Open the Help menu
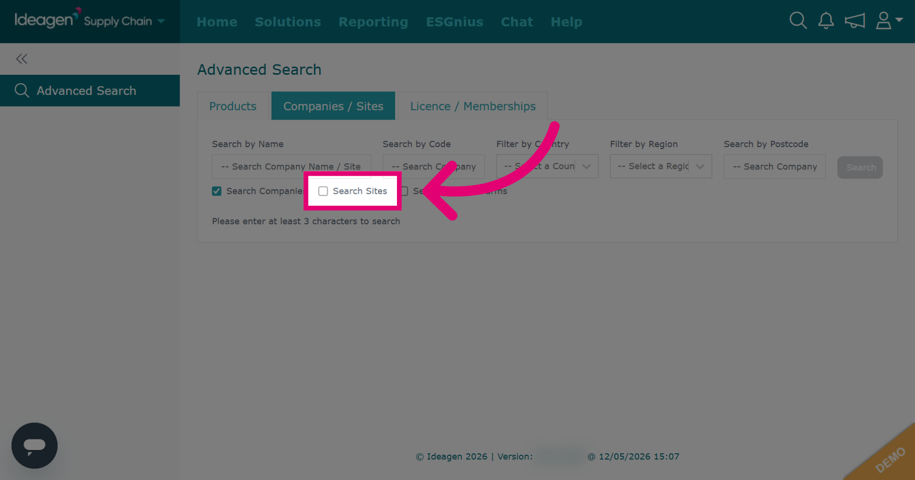The height and width of the screenshot is (480, 915). [x=566, y=22]
